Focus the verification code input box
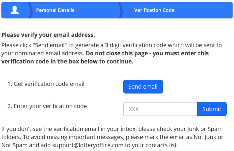Viewport: 234px width, 151px height. tap(160, 109)
